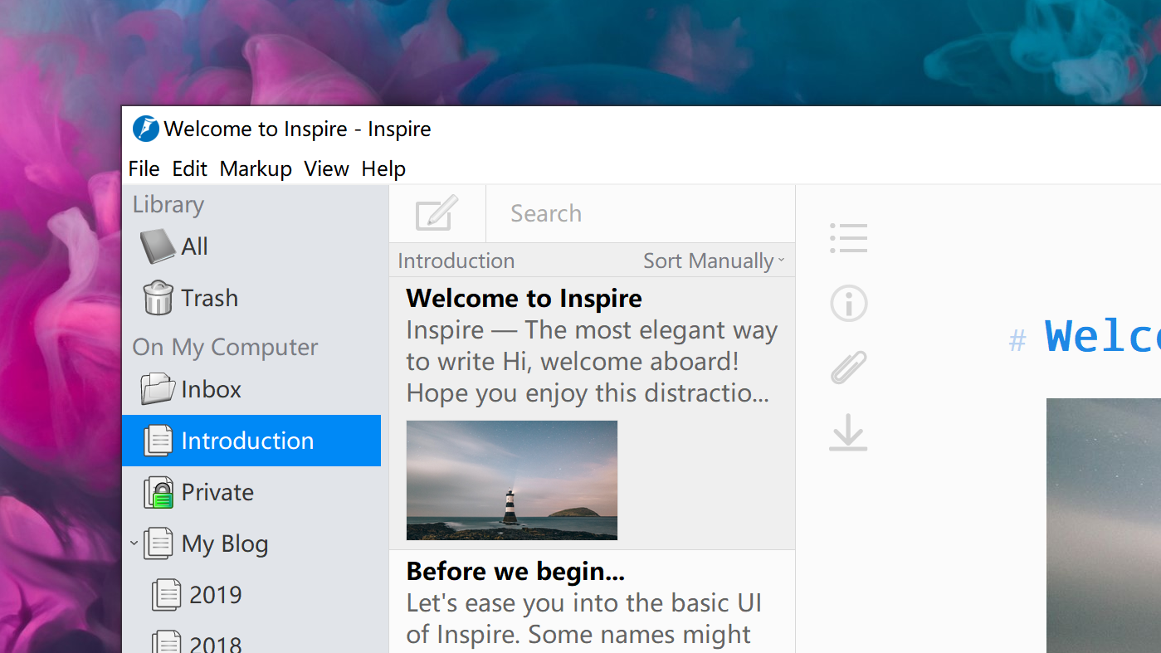Image resolution: width=1161 pixels, height=653 pixels.
Task: Open the Sort Manually dropdown
Action: pyautogui.click(x=715, y=261)
